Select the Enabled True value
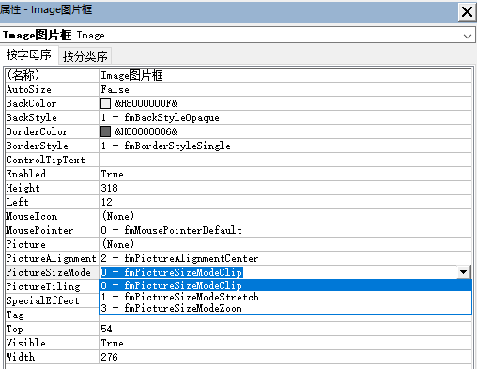Screen dimensions: 477x369 click(x=285, y=174)
